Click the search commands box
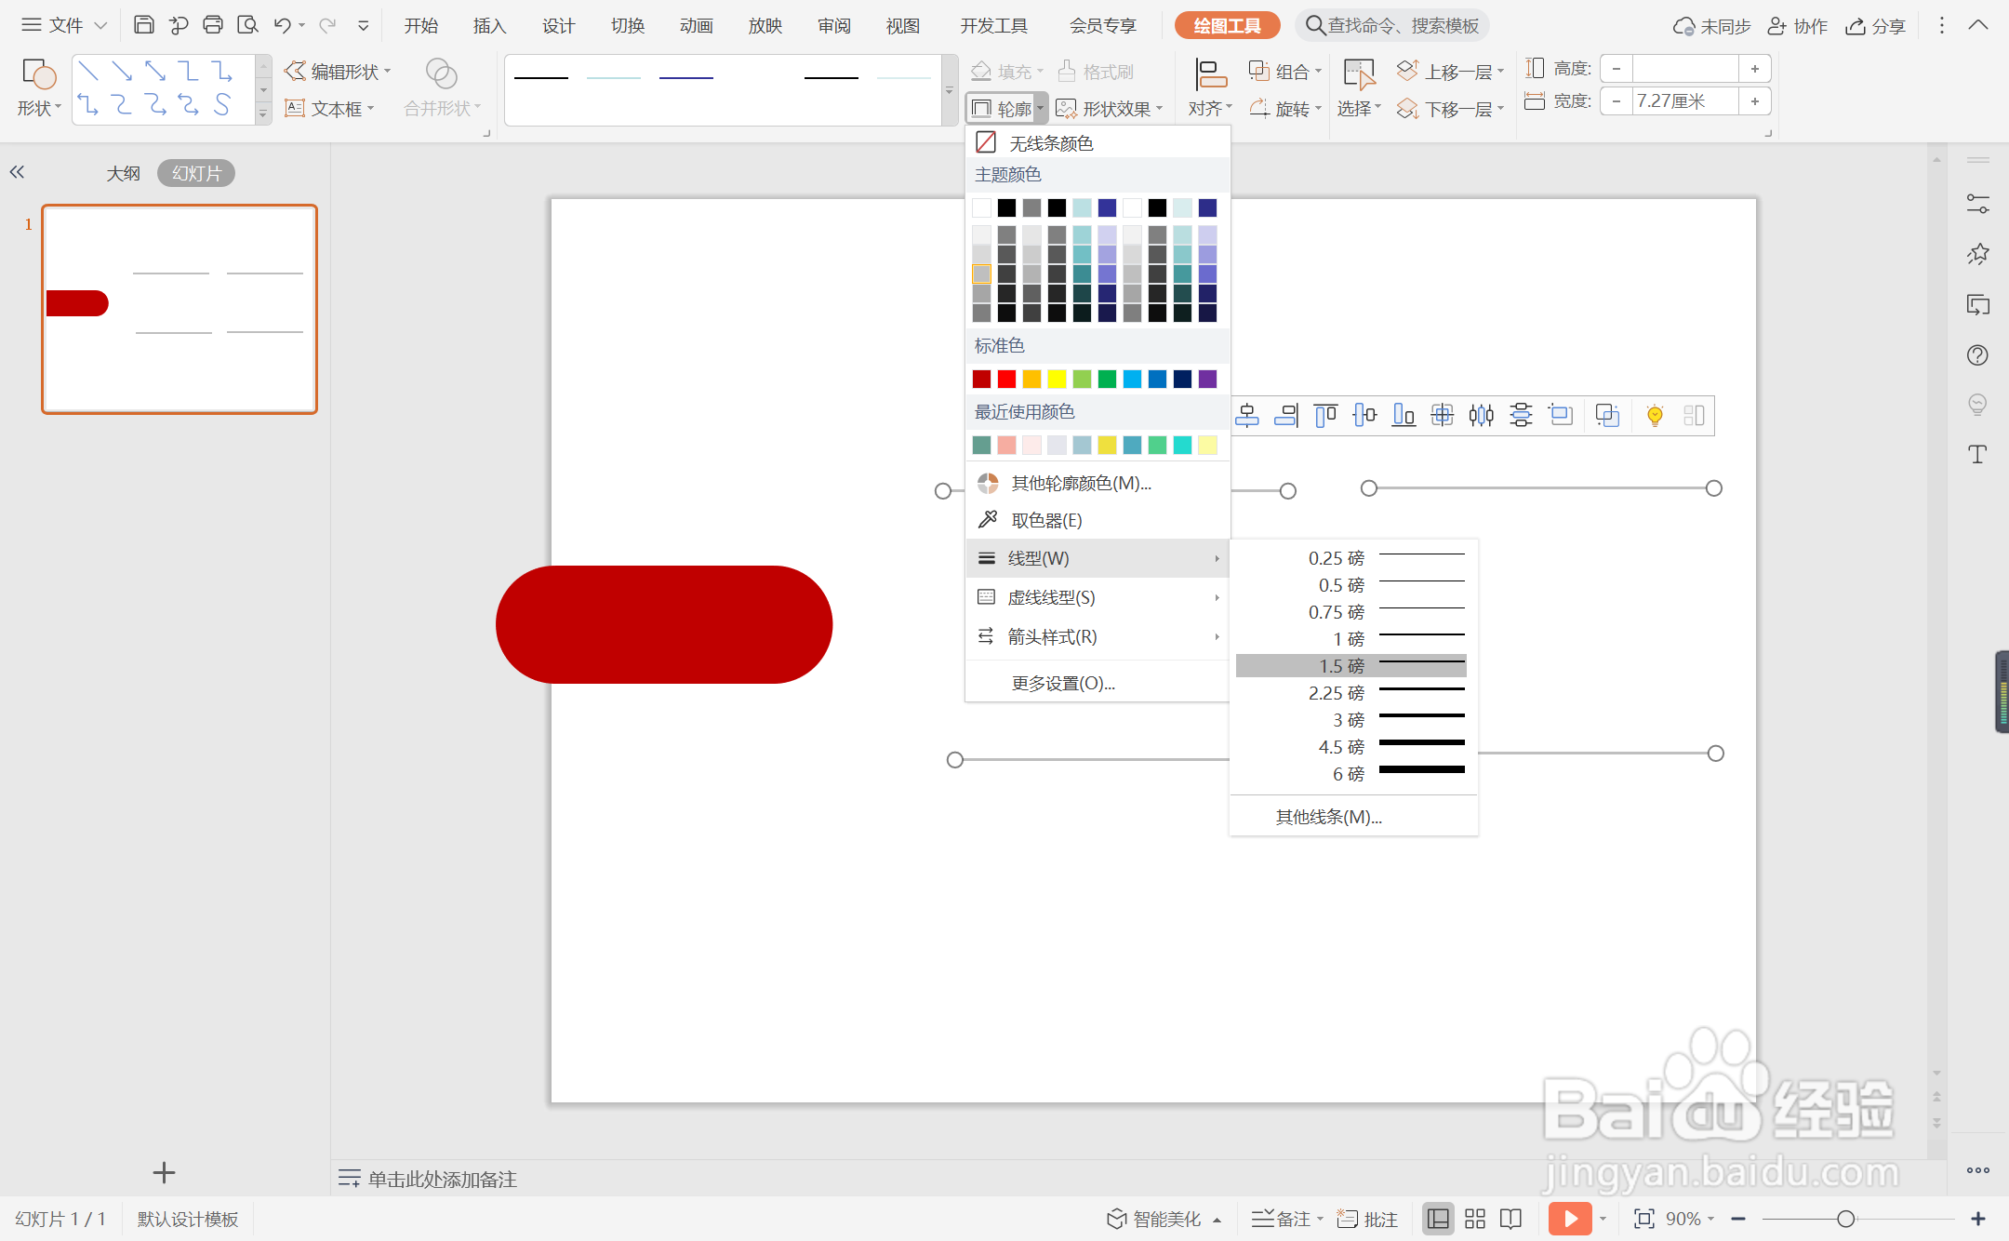This screenshot has height=1241, width=2009. coord(1392,25)
